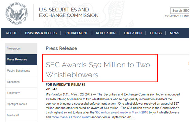Click the Search SEC input box
The height and width of the screenshot is (123, 190).
pyautogui.click(x=180, y=11)
